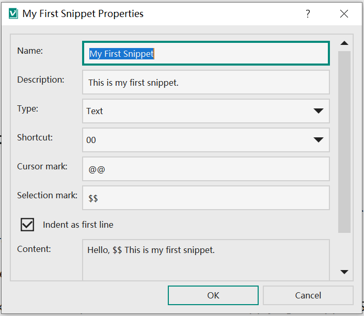Click the scrollbar down arrow
Viewport: 364px width, 316px height.
(344, 272)
